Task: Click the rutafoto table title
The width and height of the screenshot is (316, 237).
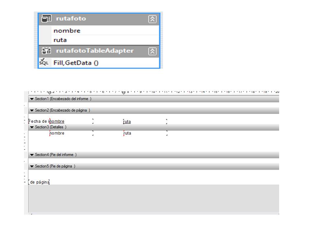Action: 71,18
